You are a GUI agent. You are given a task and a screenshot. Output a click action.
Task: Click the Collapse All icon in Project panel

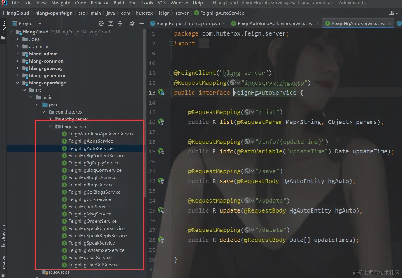coord(120,23)
